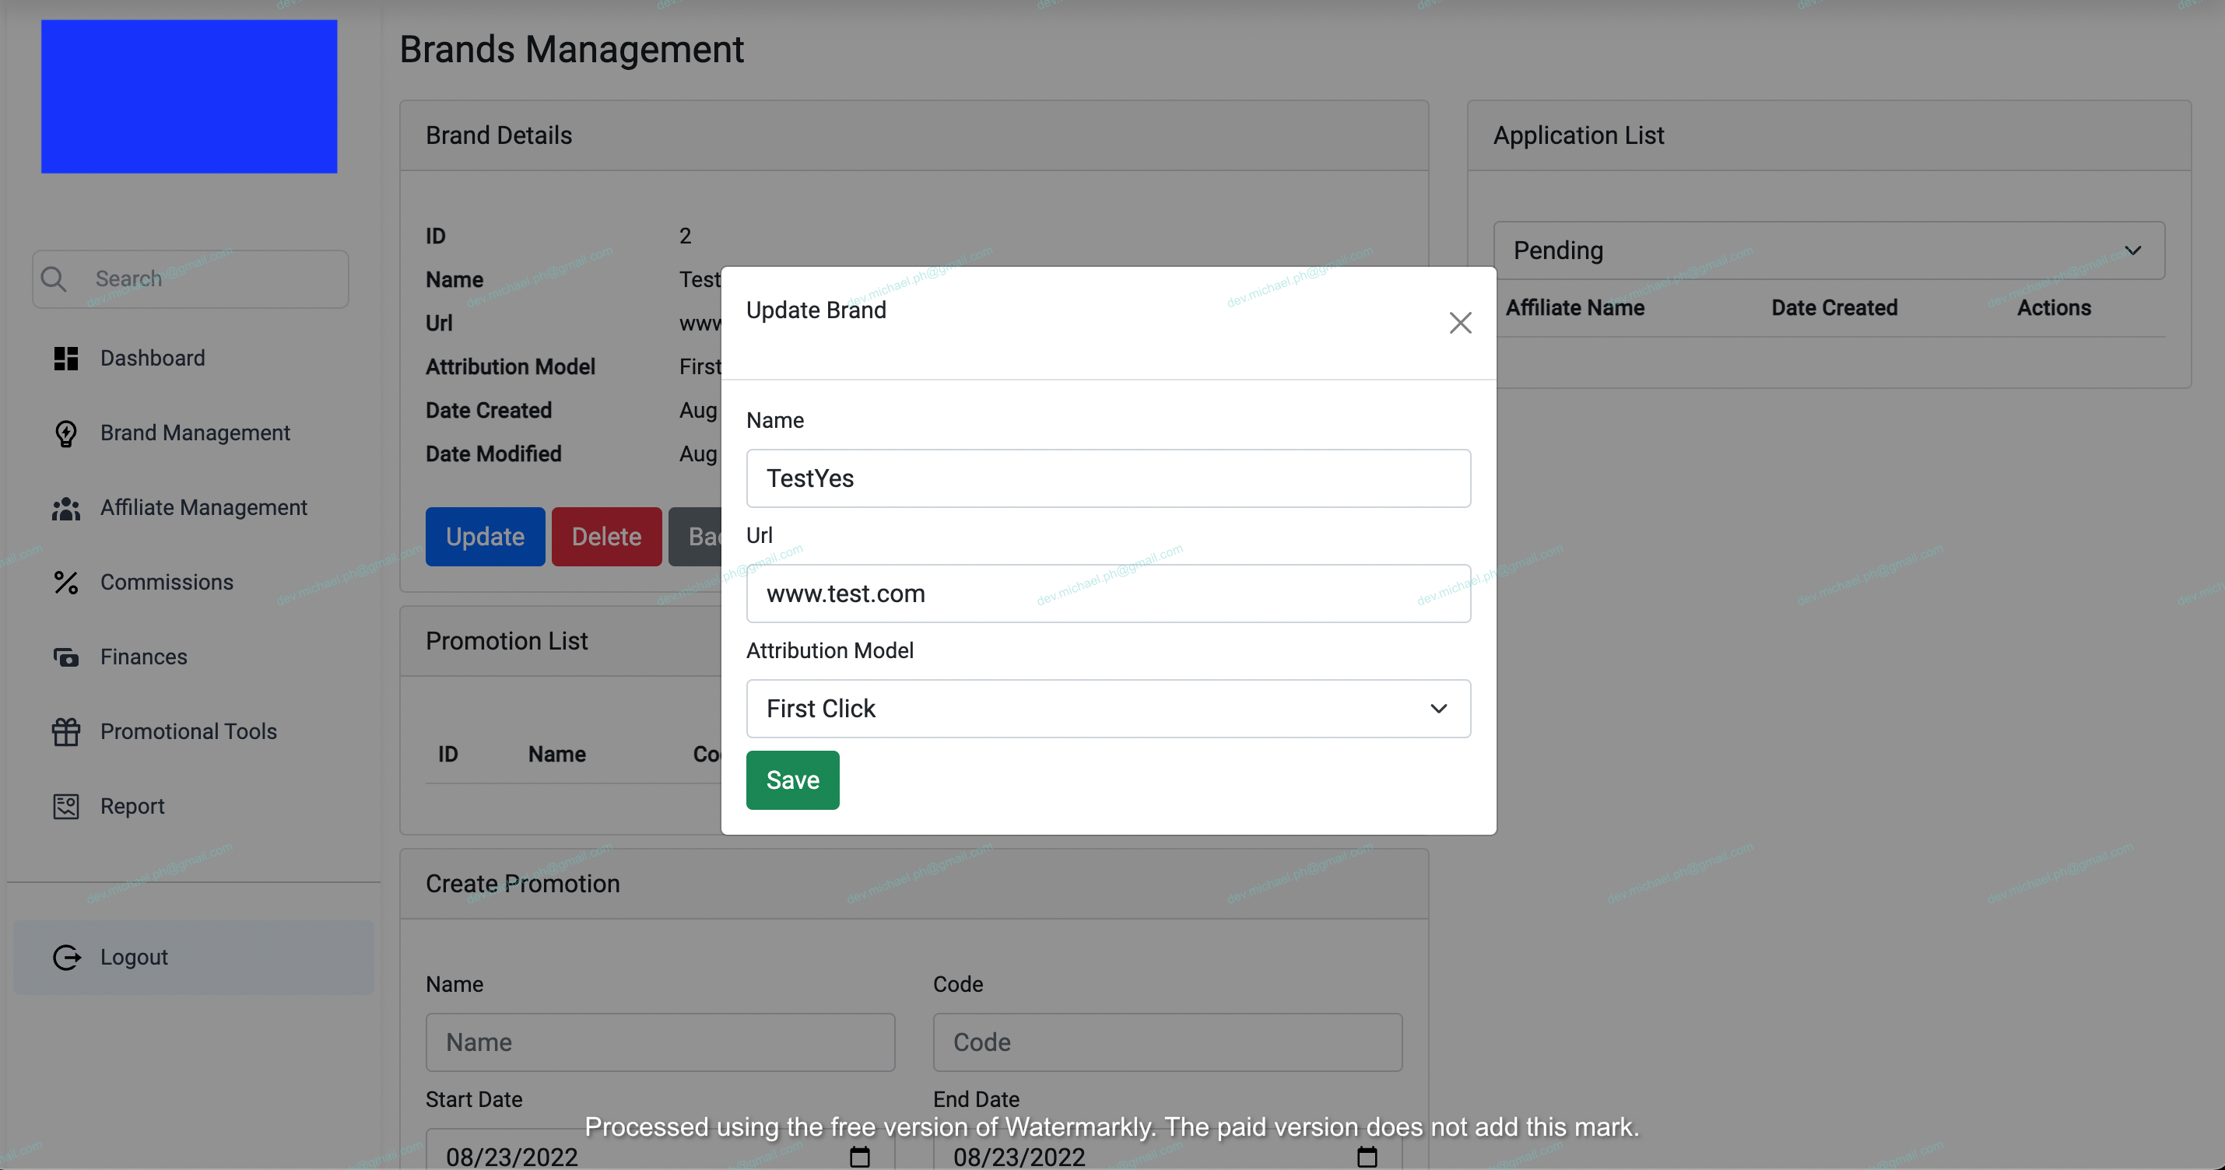Click the Commissions percent icon
Viewport: 2225px width, 1170px height.
point(65,583)
